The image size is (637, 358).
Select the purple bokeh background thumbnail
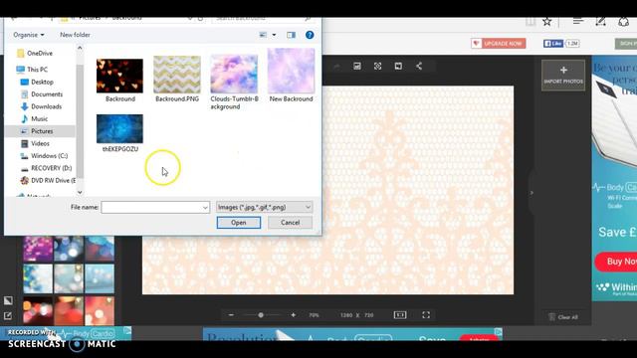click(38, 249)
